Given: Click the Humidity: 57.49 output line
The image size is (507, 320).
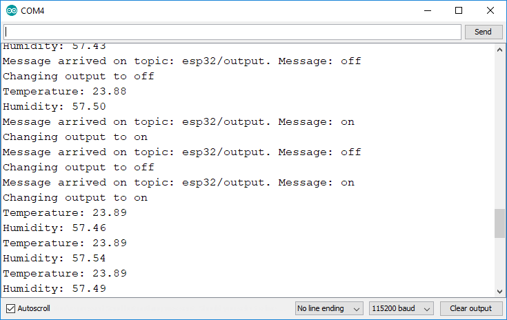Looking at the screenshot, I should (54, 288).
